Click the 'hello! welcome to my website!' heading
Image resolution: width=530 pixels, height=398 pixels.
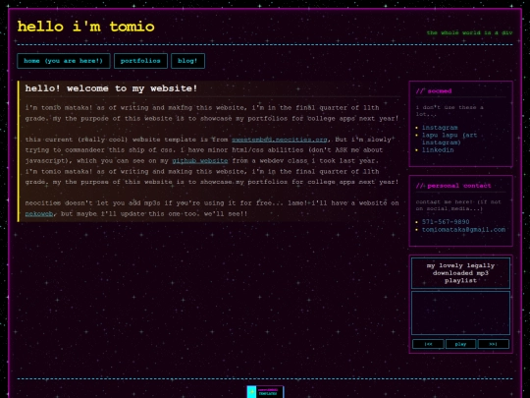(111, 88)
